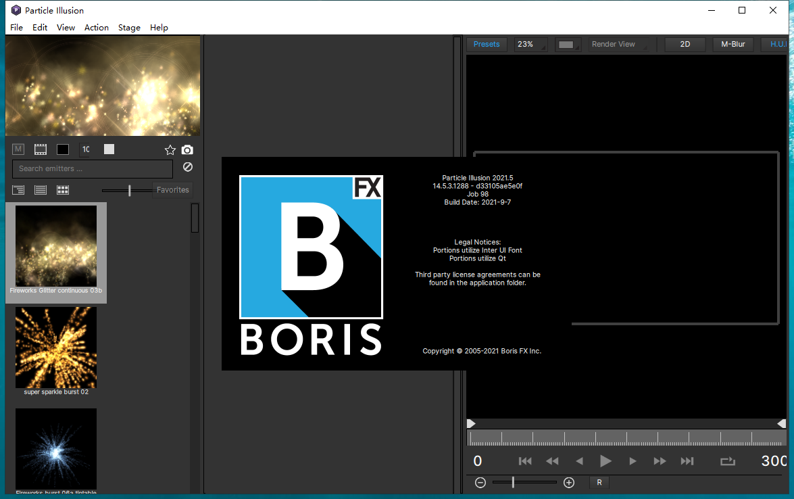
Task: Click the camera snapshot icon
Action: point(187,149)
